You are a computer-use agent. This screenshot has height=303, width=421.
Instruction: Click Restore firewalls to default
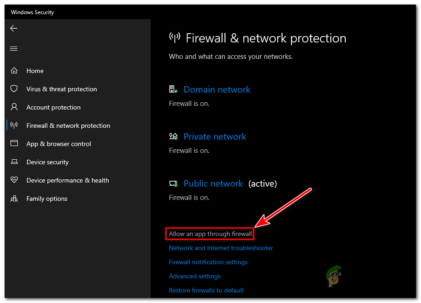206,290
